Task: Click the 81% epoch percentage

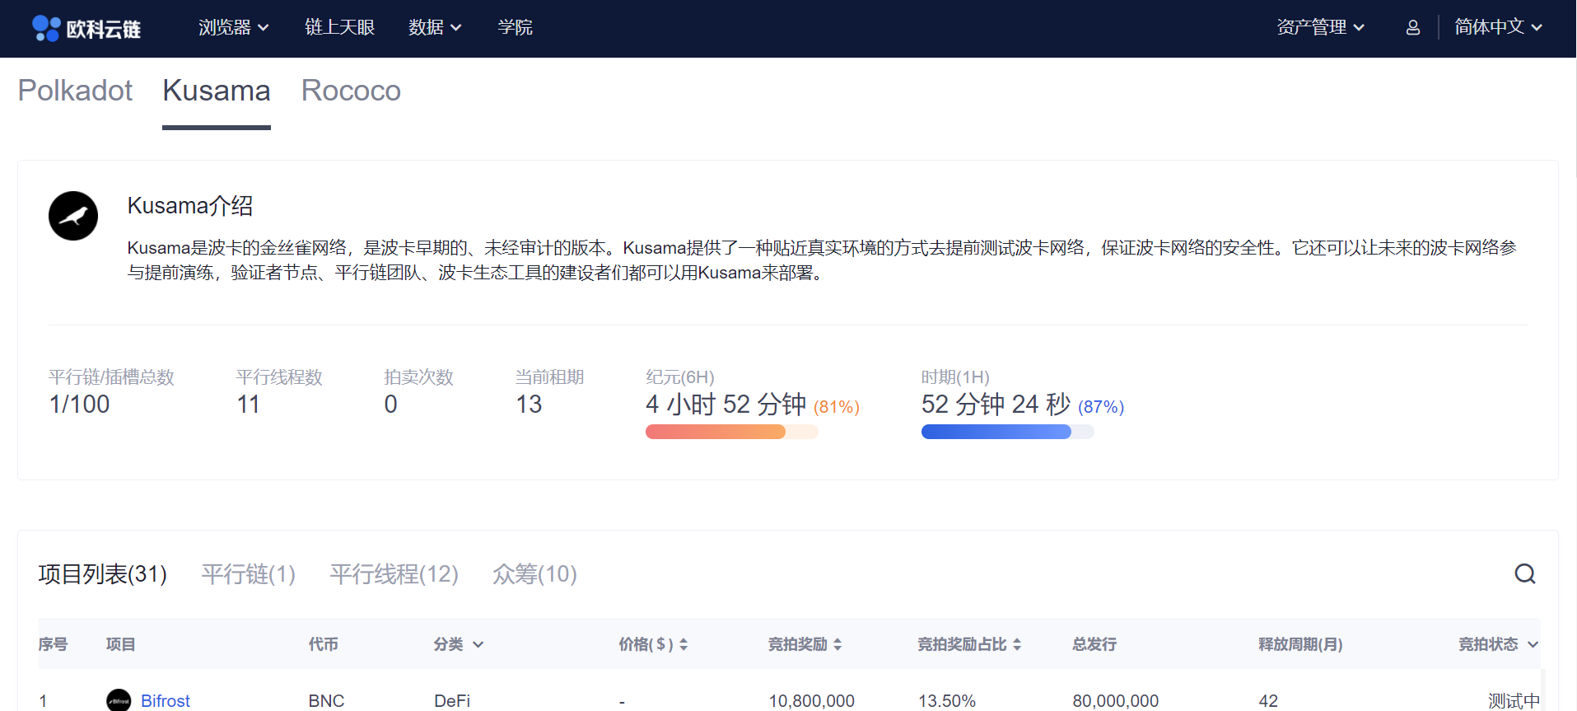Action: [x=837, y=407]
